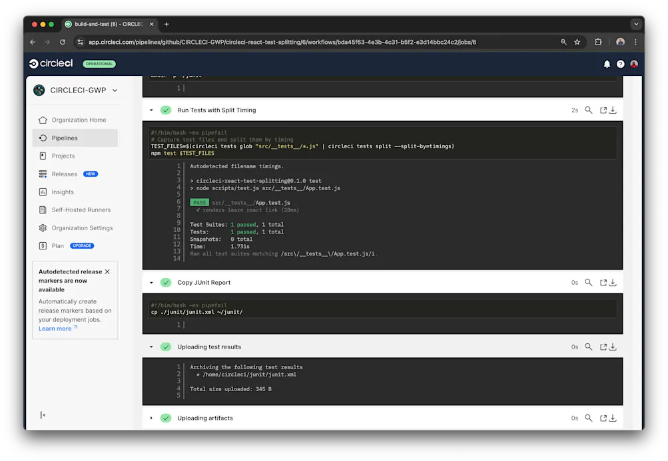The height and width of the screenshot is (461, 668).
Task: Click the 'Time: 1.731s' output line
Action: [220, 246]
